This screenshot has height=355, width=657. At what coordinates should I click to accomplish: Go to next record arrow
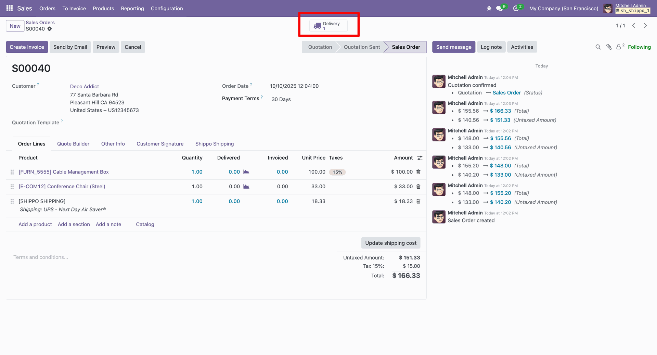[645, 26]
